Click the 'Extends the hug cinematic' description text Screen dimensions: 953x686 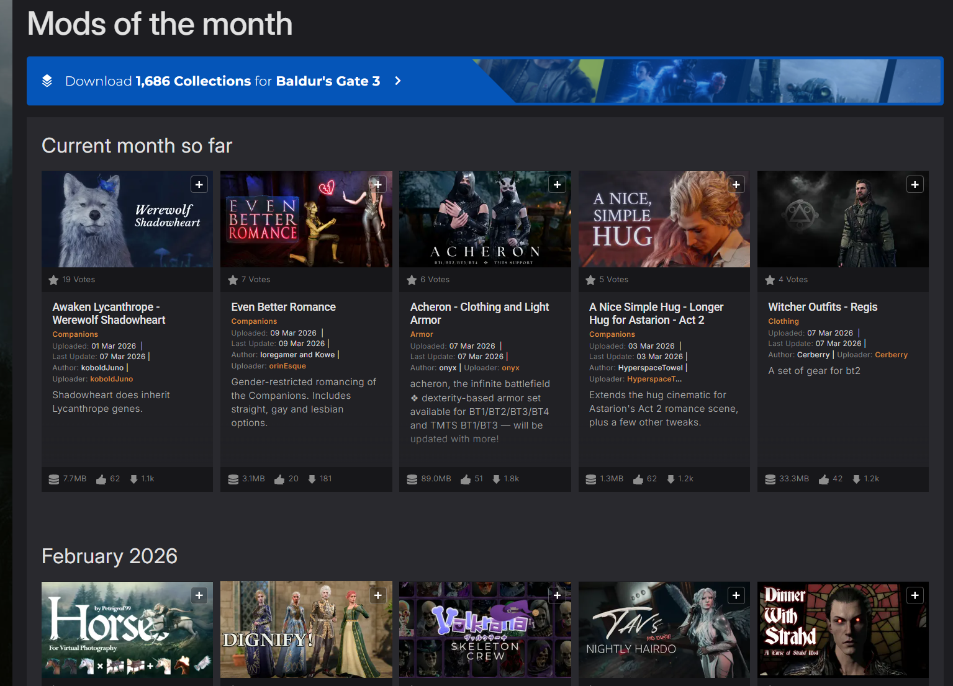(x=664, y=409)
